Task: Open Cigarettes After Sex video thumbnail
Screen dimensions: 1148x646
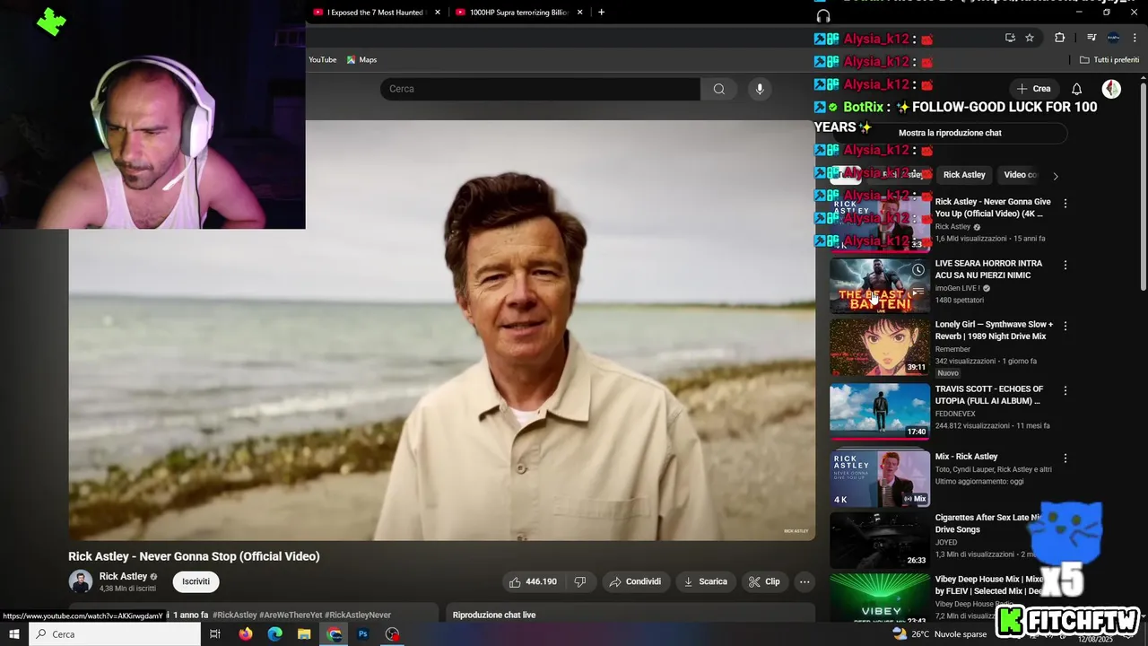Action: point(880,539)
